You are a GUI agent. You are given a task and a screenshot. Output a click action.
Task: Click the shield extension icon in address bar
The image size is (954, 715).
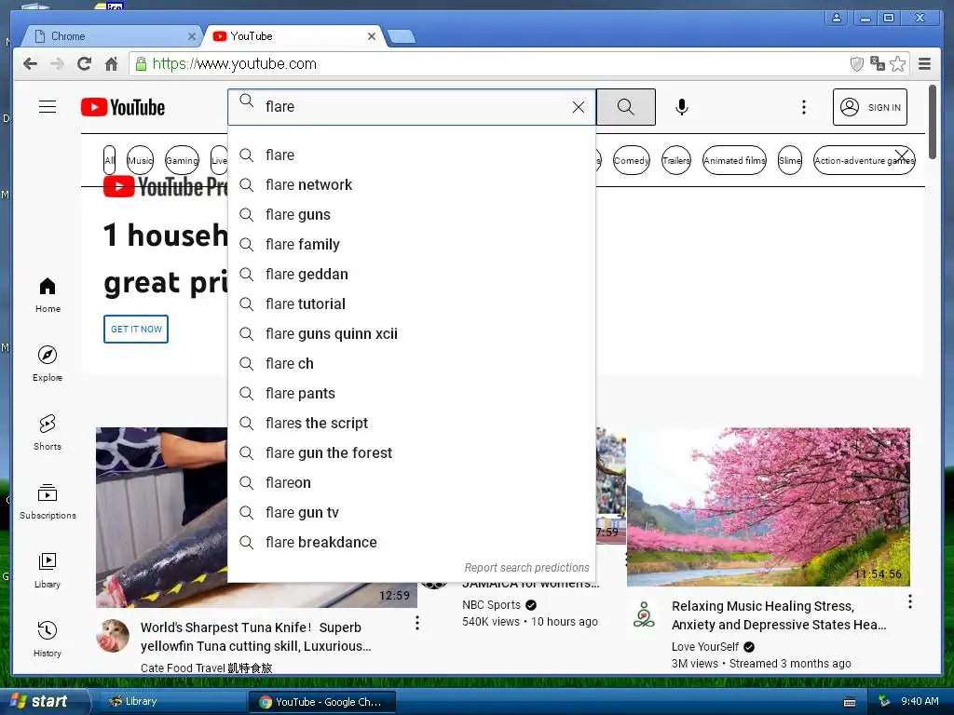point(857,64)
